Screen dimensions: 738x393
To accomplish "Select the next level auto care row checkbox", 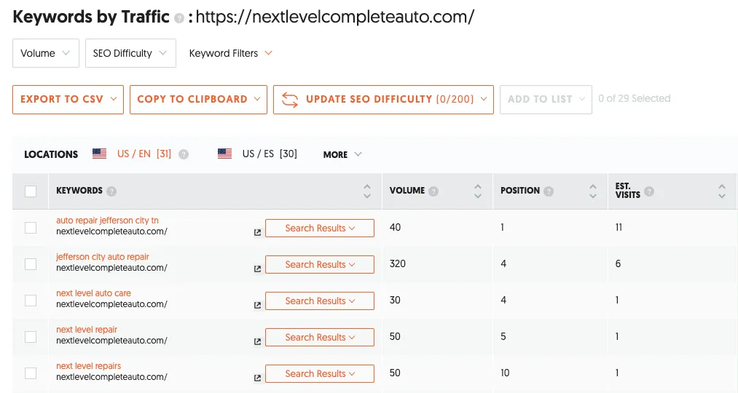I will [31, 301].
